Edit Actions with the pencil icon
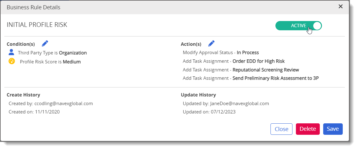The height and width of the screenshot is (149, 357). [x=212, y=43]
